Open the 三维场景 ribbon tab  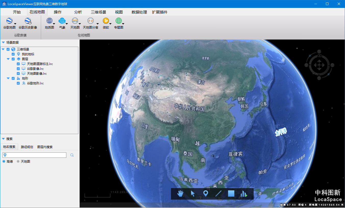pyautogui.click(x=98, y=12)
